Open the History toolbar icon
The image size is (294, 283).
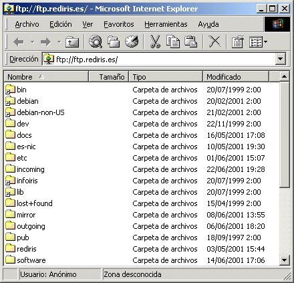click(x=132, y=41)
